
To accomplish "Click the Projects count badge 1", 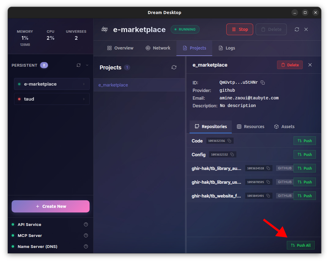I will (127, 68).
